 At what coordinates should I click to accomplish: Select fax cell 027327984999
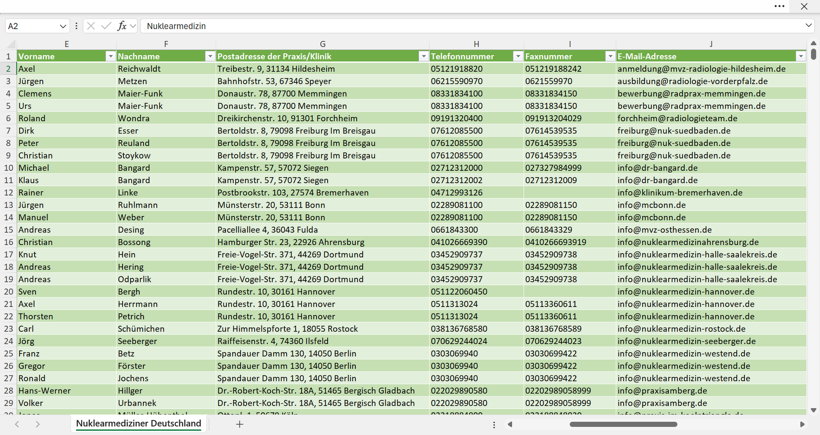pos(570,168)
